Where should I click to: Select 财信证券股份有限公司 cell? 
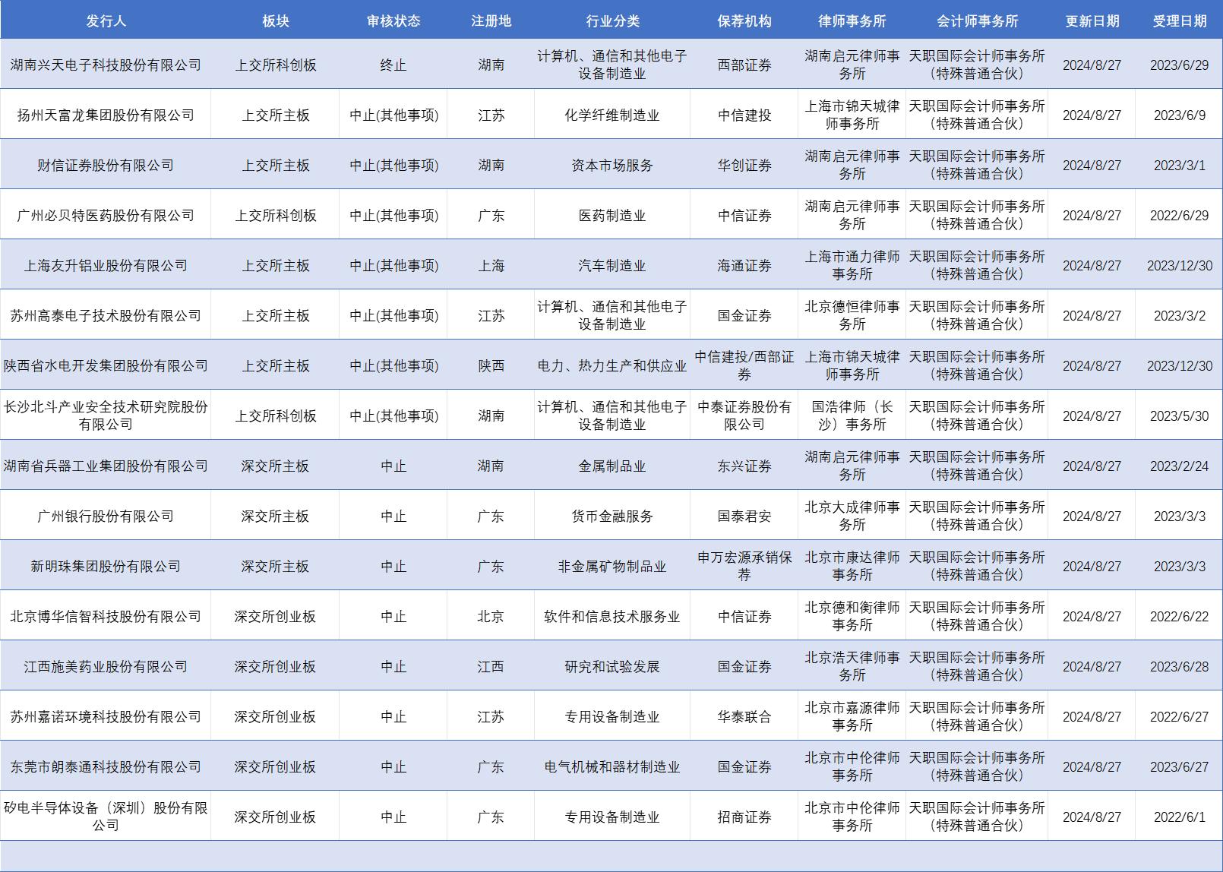tap(106, 166)
